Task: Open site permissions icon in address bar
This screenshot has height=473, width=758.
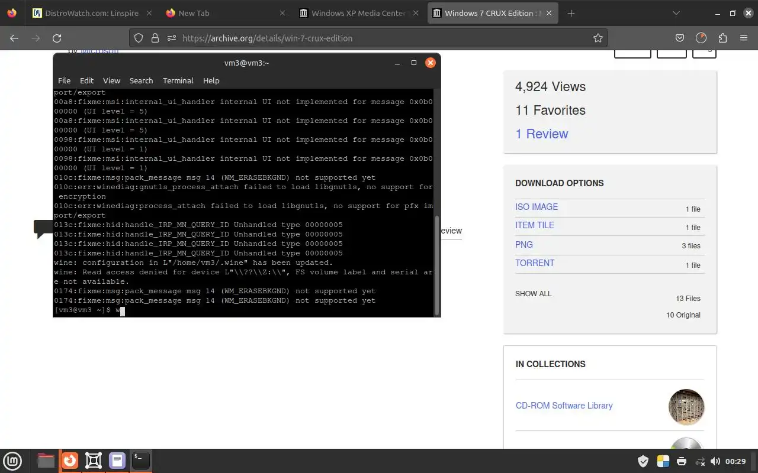Action: [172, 38]
